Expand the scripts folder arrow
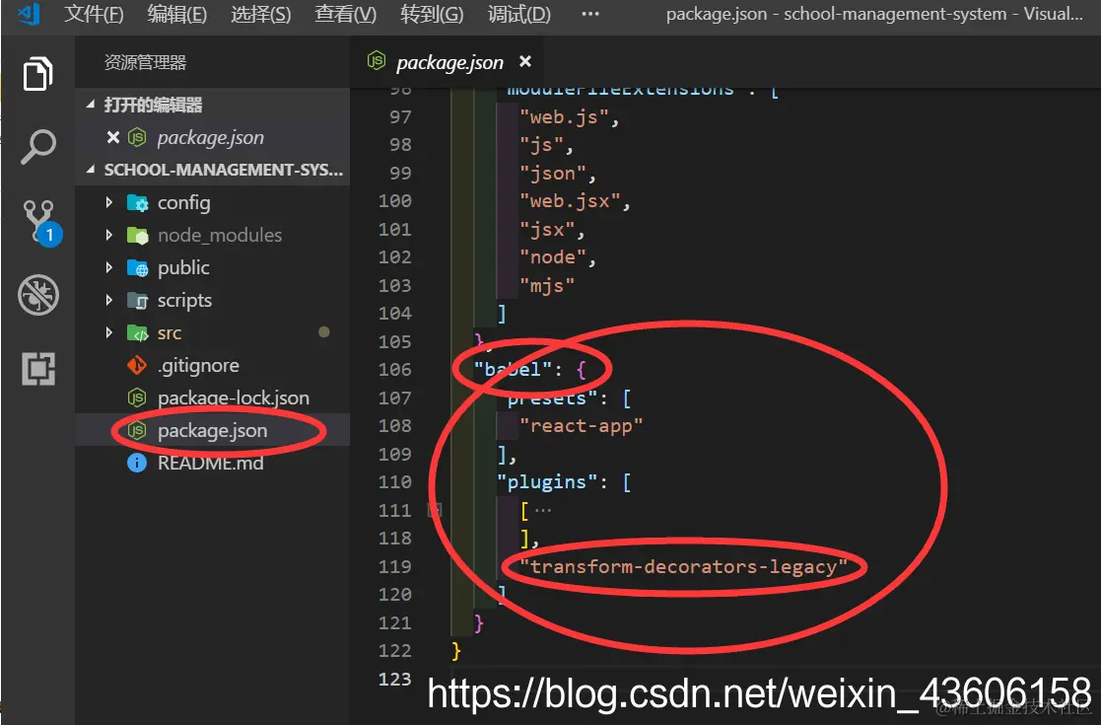This screenshot has width=1101, height=725. pyautogui.click(x=108, y=299)
